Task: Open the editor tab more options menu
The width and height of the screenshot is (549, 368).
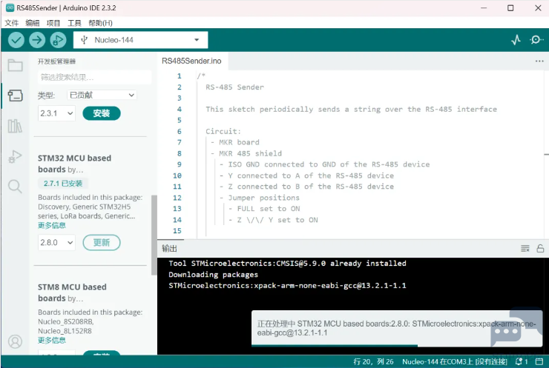Action: 539,61
